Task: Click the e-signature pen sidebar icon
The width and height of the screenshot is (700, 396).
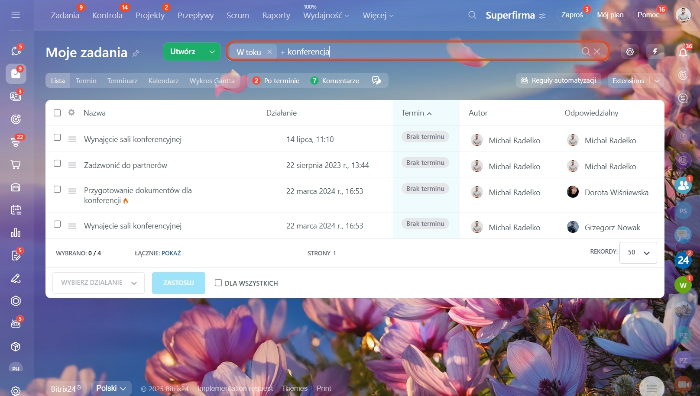Action: [16, 278]
